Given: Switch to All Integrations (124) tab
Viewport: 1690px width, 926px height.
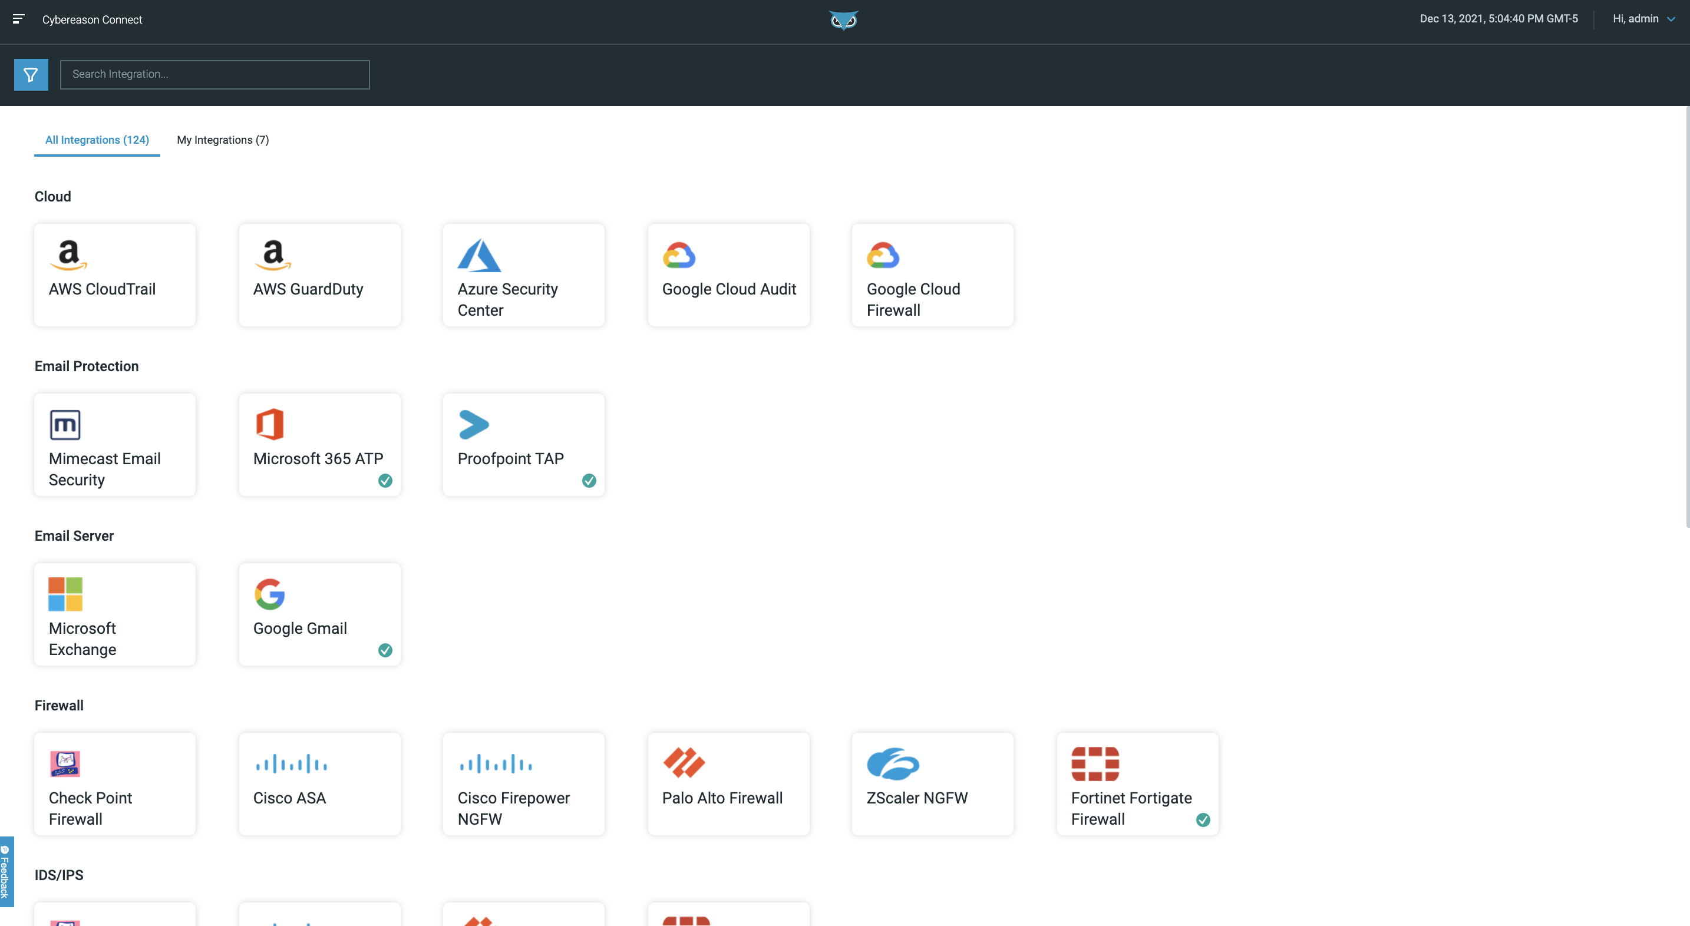Looking at the screenshot, I should point(97,140).
